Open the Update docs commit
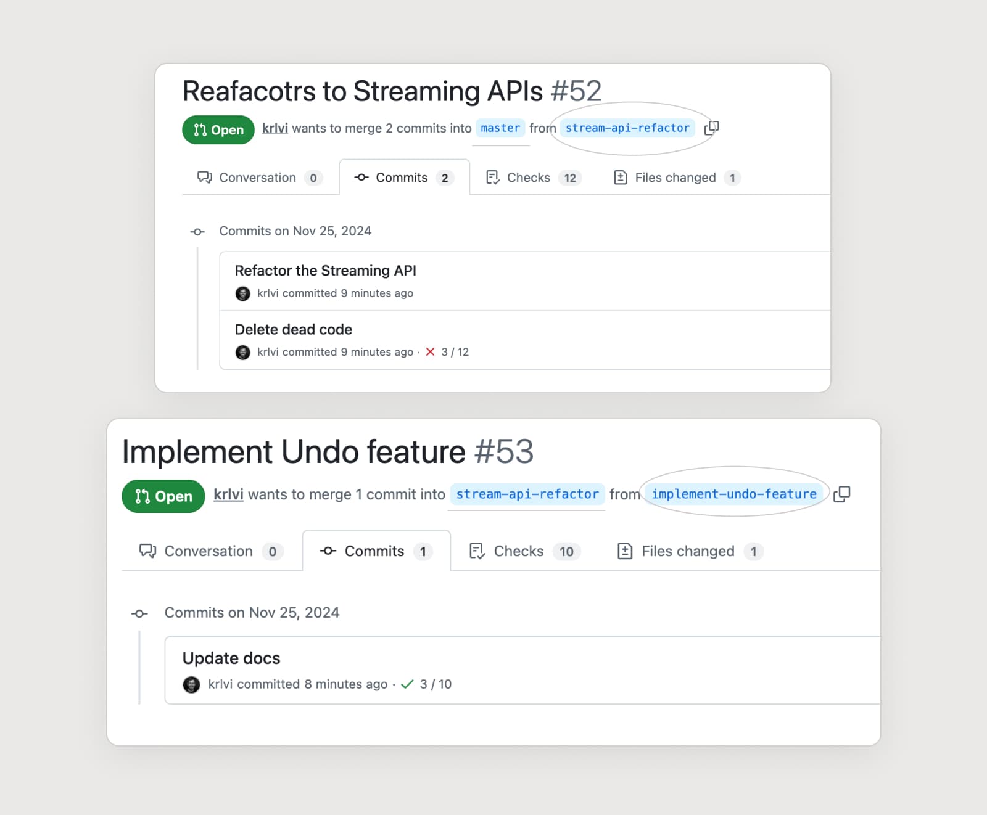Viewport: 987px width, 815px height. 231,658
